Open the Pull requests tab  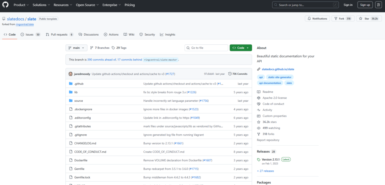[x=59, y=35]
